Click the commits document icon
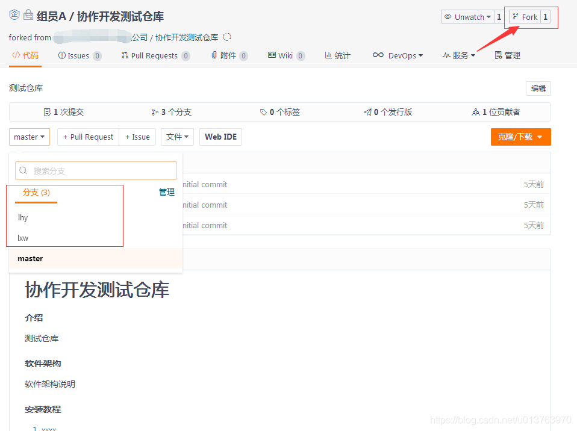Image resolution: width=577 pixels, height=431 pixels. 47,112
